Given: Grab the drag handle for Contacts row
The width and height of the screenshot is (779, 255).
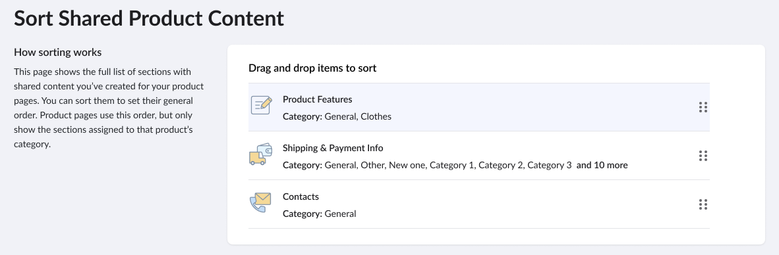Looking at the screenshot, I should tap(703, 204).
